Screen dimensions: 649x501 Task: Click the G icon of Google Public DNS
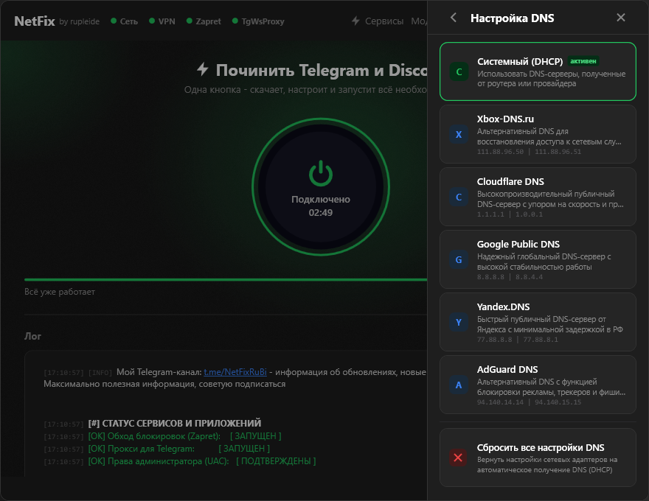click(x=459, y=259)
